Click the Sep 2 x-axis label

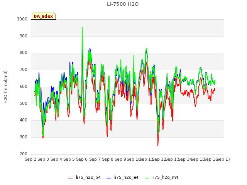[x=30, y=159]
